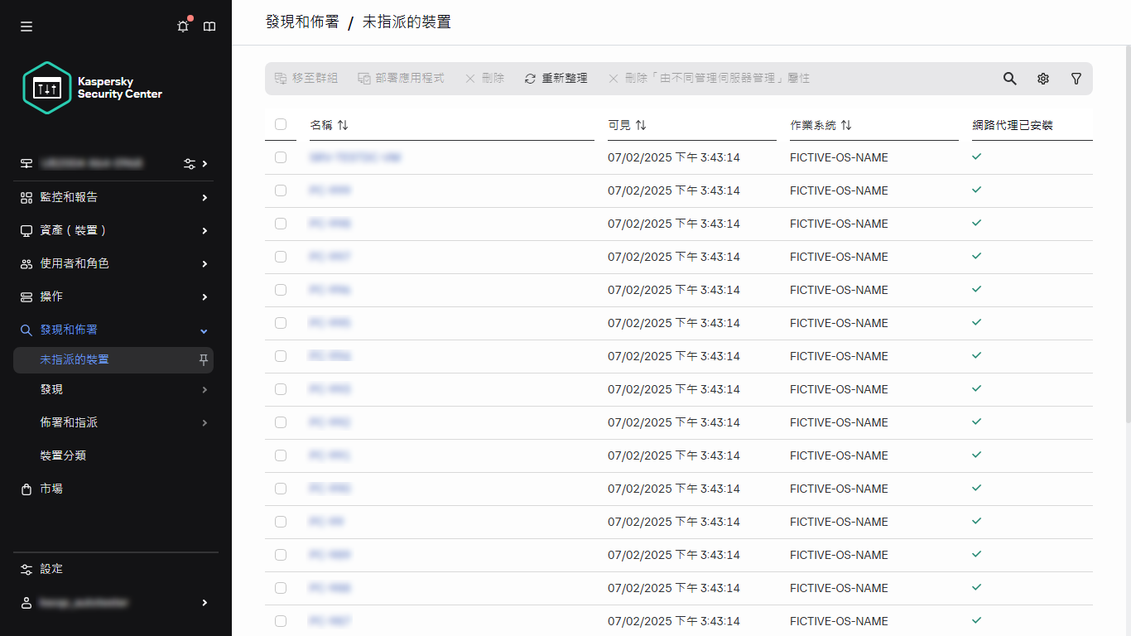Image resolution: width=1131 pixels, height=636 pixels.
Task: Open the notification bell icon
Action: (x=182, y=26)
